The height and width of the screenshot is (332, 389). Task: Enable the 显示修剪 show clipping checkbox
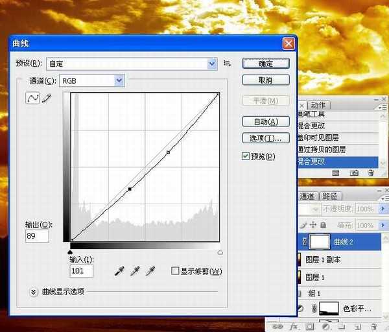pos(175,271)
